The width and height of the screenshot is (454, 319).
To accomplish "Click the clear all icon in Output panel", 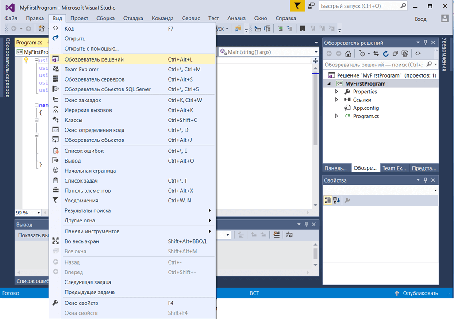I will point(277,235).
